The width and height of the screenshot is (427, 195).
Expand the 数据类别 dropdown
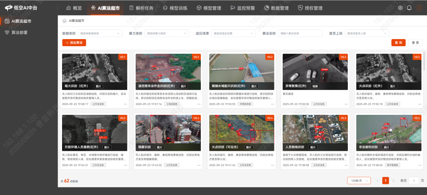(x=100, y=34)
